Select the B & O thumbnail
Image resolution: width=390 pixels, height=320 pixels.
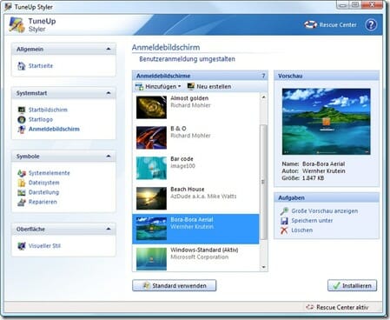(x=151, y=137)
